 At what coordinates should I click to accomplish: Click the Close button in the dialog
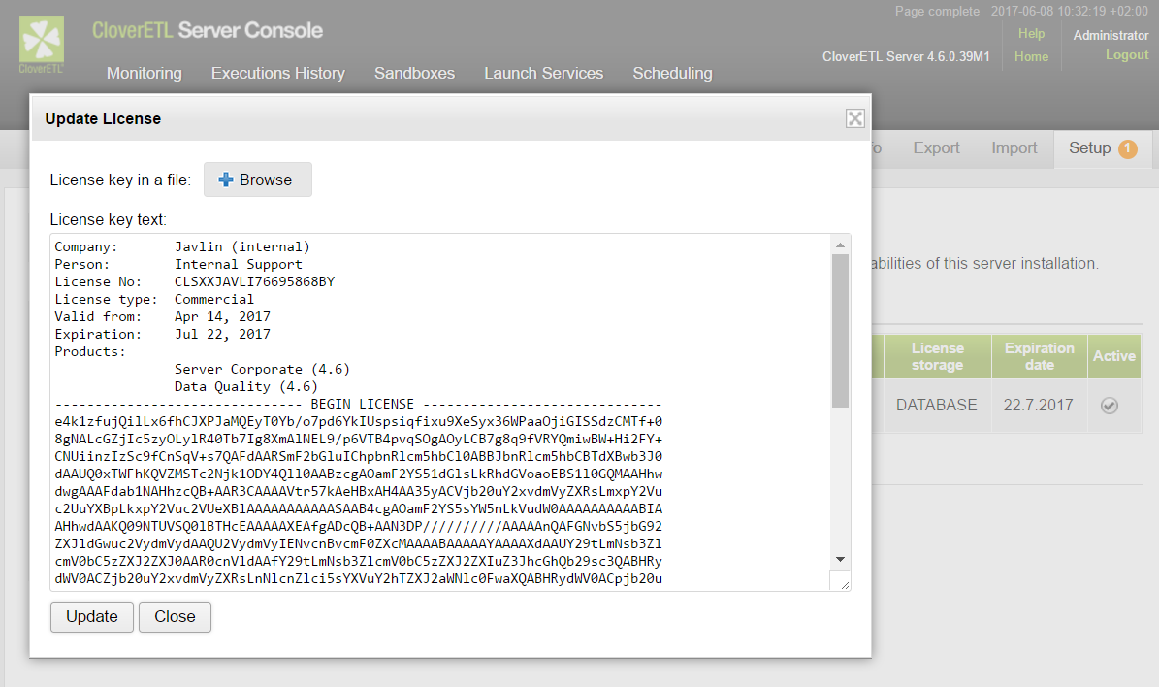(176, 617)
